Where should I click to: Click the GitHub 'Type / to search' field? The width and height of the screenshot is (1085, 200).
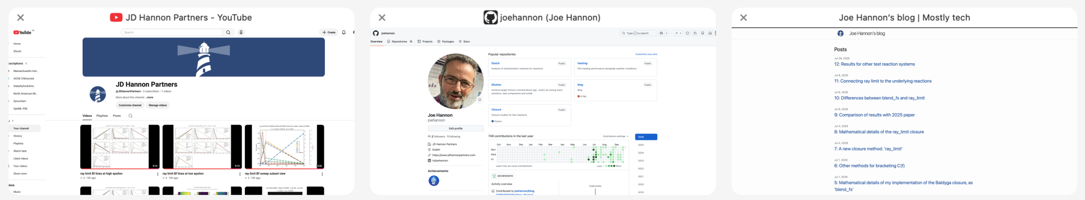(638, 33)
